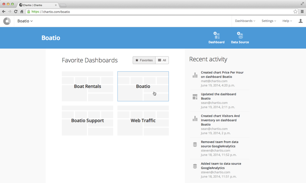This screenshot has height=183, width=306.
Task: Expand the Boatio organization dropdown
Action: [x=25, y=21]
